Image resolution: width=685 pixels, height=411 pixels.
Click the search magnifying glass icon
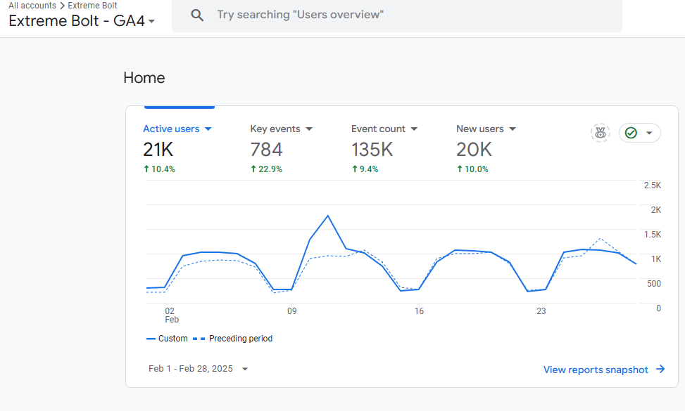pyautogui.click(x=198, y=15)
